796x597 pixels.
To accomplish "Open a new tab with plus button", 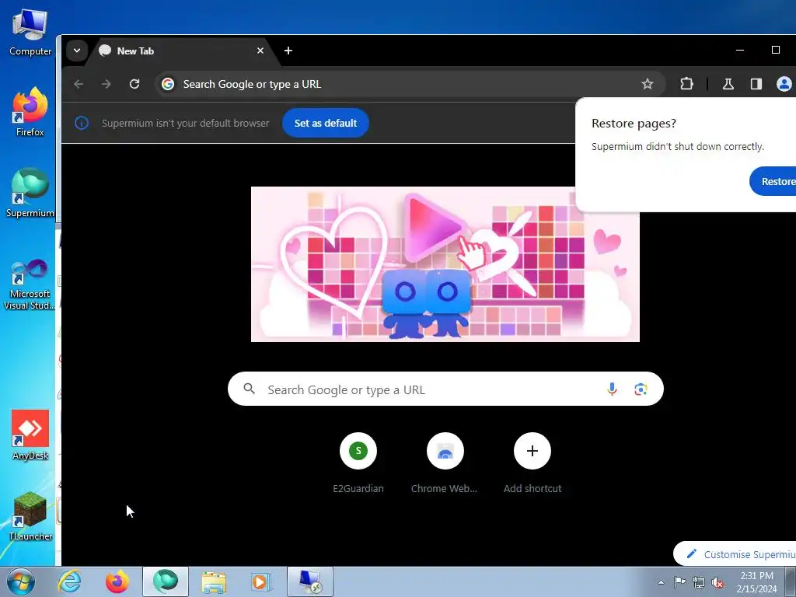I will pyautogui.click(x=288, y=51).
